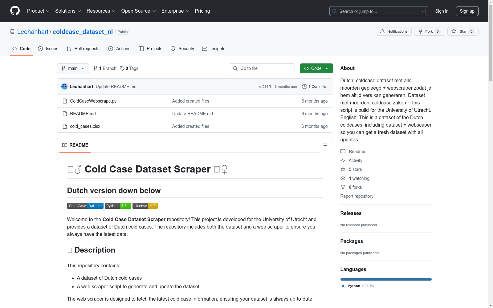Expand the Solutions dropdown
This screenshot has height=308, width=493.
68,11
